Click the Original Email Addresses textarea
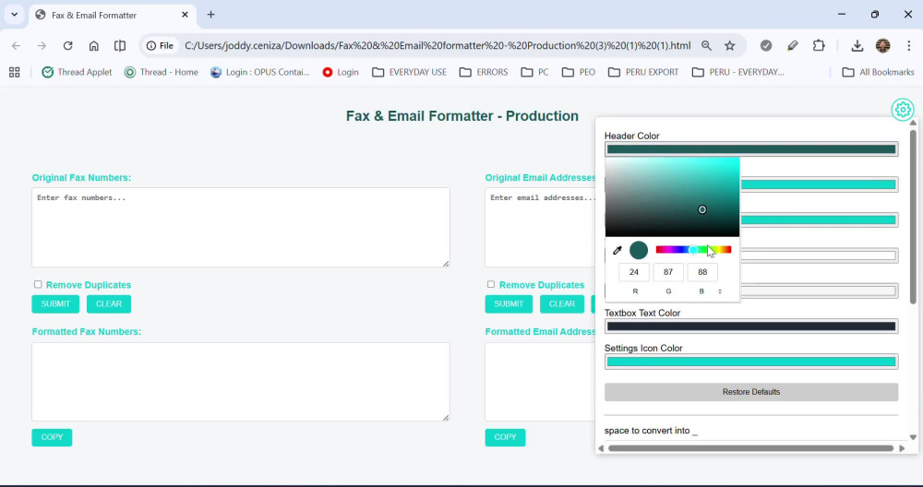923x487 pixels. click(x=540, y=228)
